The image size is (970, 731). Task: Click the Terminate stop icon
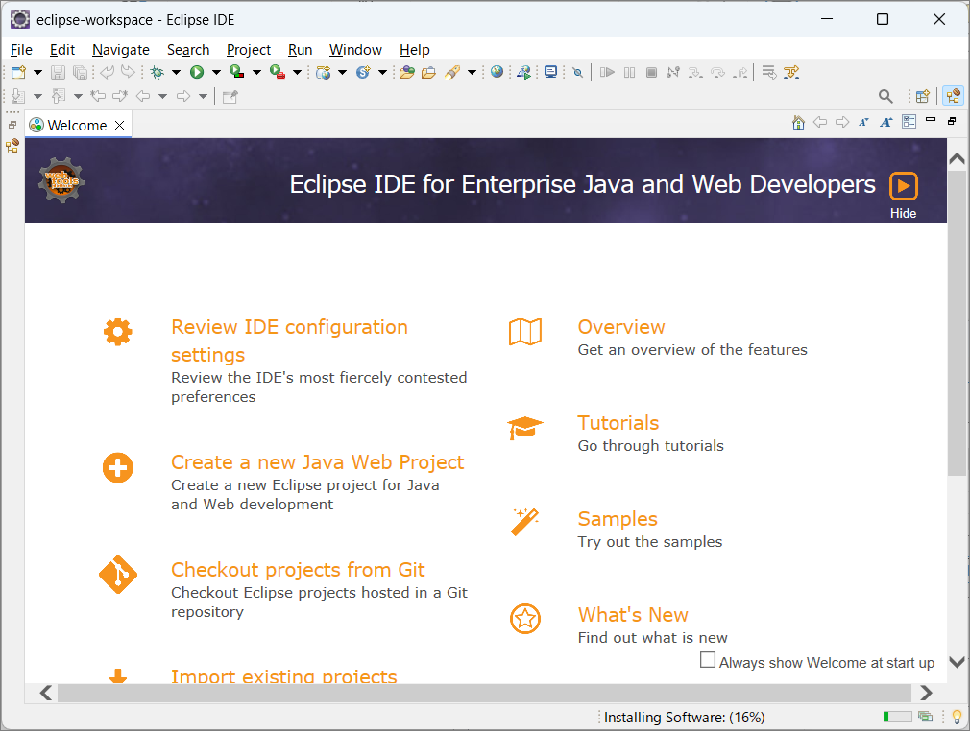[x=651, y=72]
